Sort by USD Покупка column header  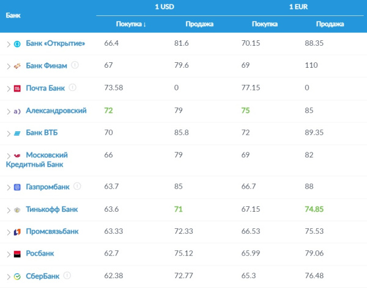click(x=131, y=24)
